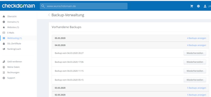Focus the www.wunschdomain.de search field

(84, 6)
